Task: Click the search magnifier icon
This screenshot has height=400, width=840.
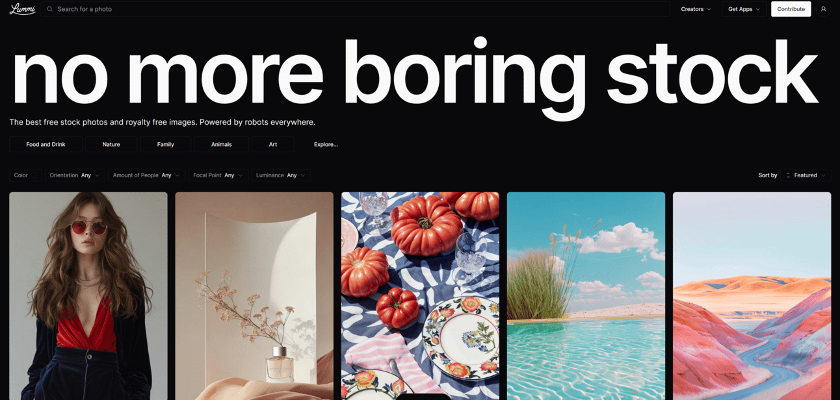Action: pos(49,9)
